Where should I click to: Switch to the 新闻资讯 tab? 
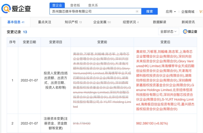point(188,22)
